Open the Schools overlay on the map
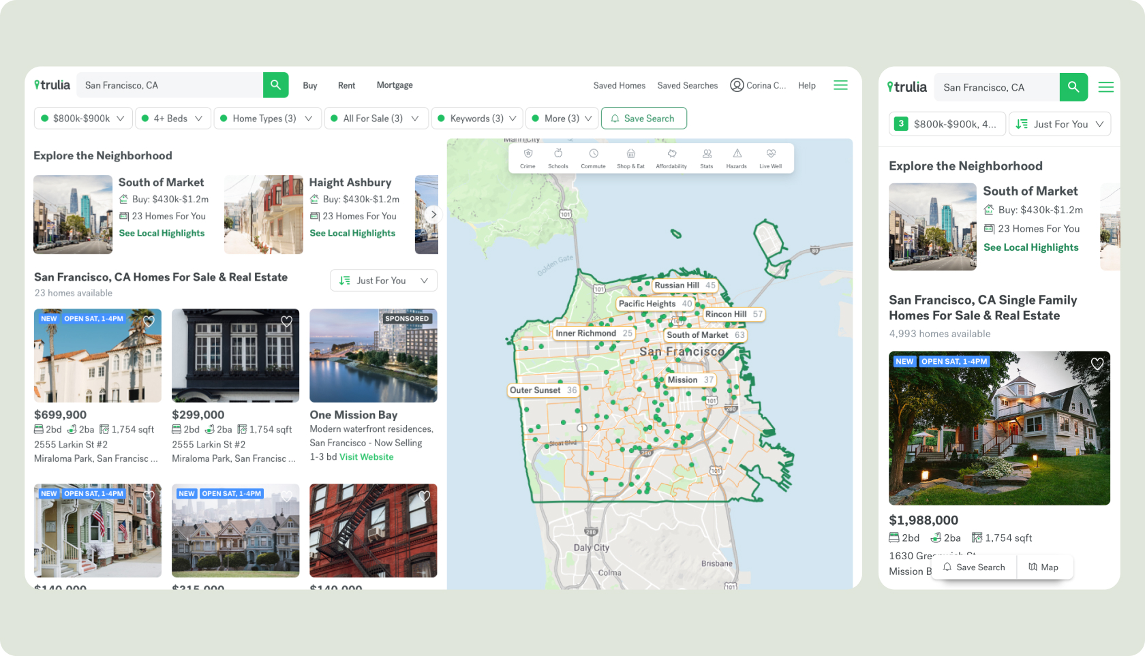 558,157
